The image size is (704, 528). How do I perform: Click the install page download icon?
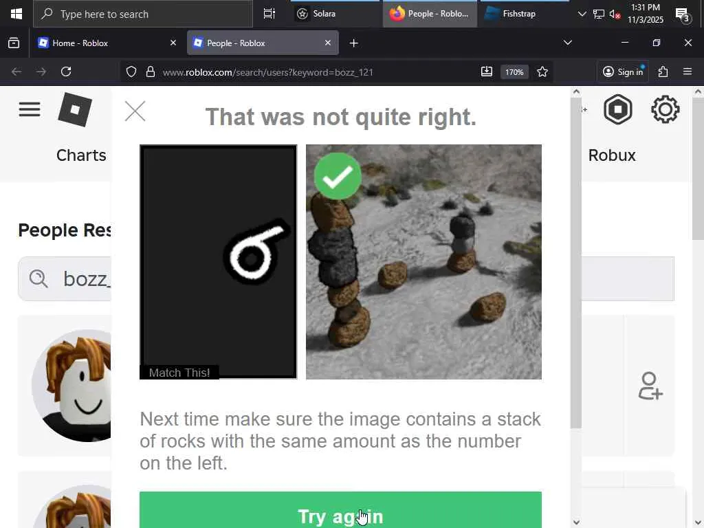click(x=487, y=71)
